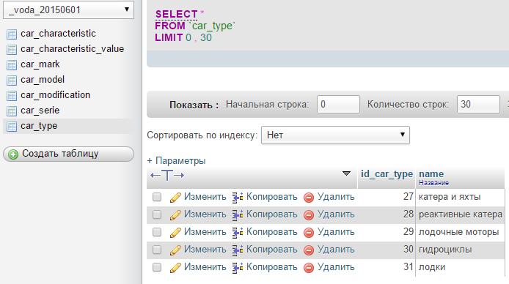The image size is (509, 284).
Task: Click the pencil edit icon for row 29
Action: click(175, 232)
